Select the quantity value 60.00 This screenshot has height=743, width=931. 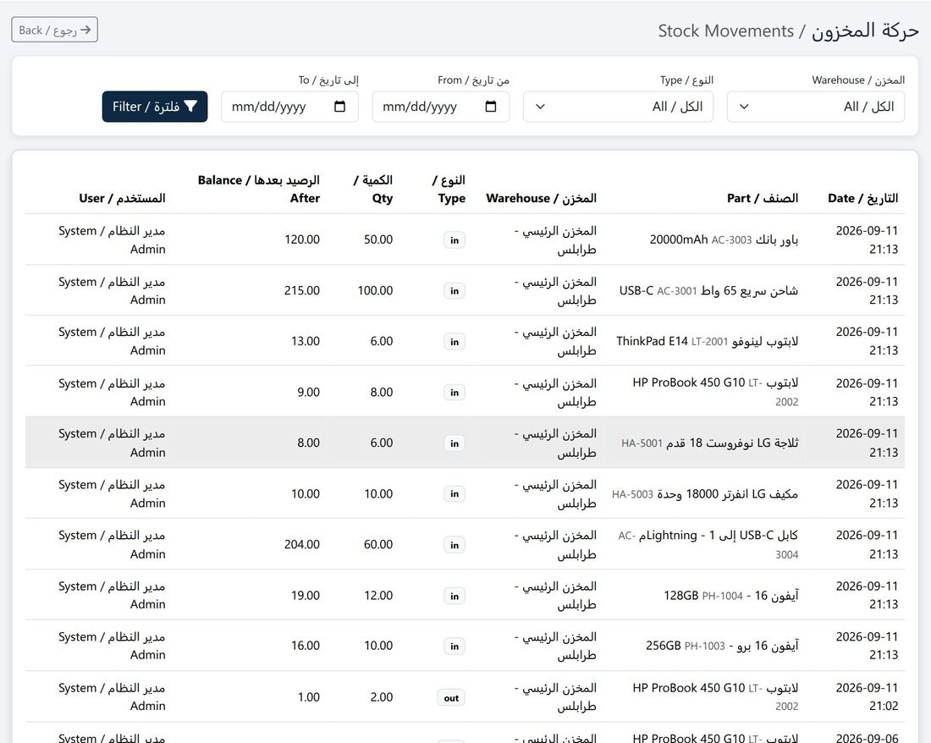pyautogui.click(x=378, y=545)
